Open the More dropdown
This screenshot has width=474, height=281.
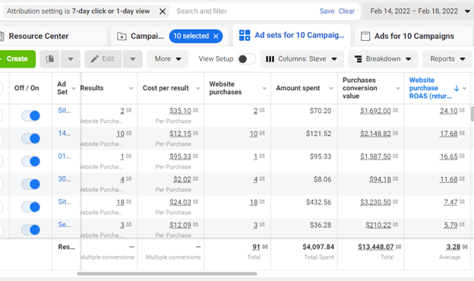click(x=167, y=59)
